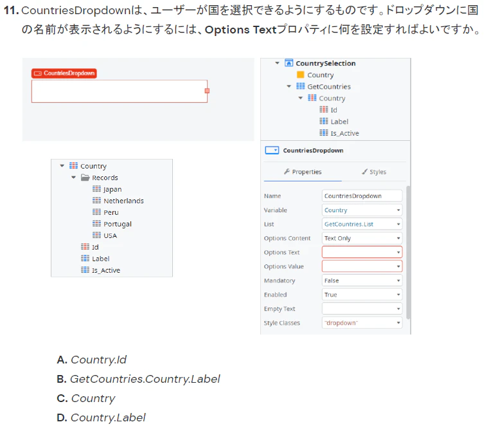
Task: Click the orange Country variable icon
Action: coord(300,75)
